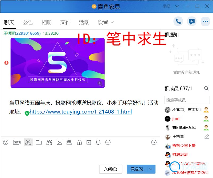Image resolution: width=213 pixels, height=178 pixels.
Task: Minimize the 喜鱼家具 chat window
Action: (x=187, y=6)
